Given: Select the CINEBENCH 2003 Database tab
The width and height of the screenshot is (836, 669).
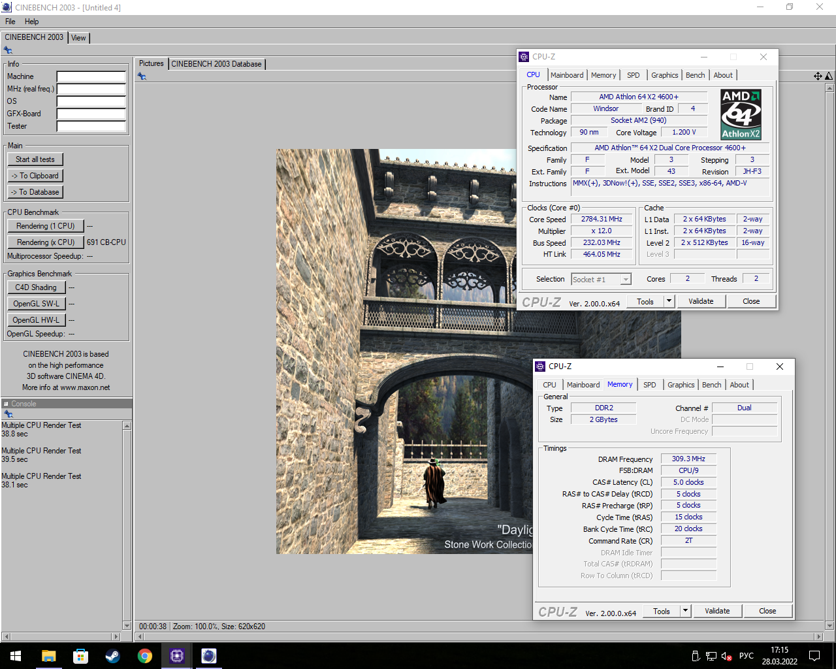Looking at the screenshot, I should point(216,64).
